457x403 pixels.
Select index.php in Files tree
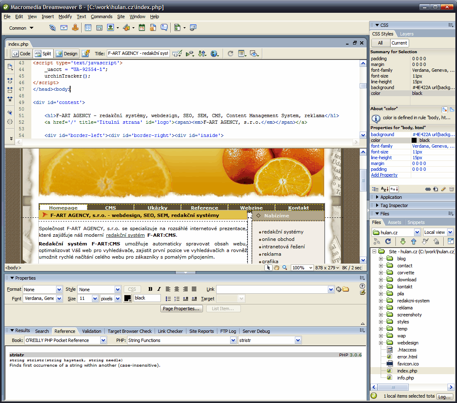tap(407, 371)
